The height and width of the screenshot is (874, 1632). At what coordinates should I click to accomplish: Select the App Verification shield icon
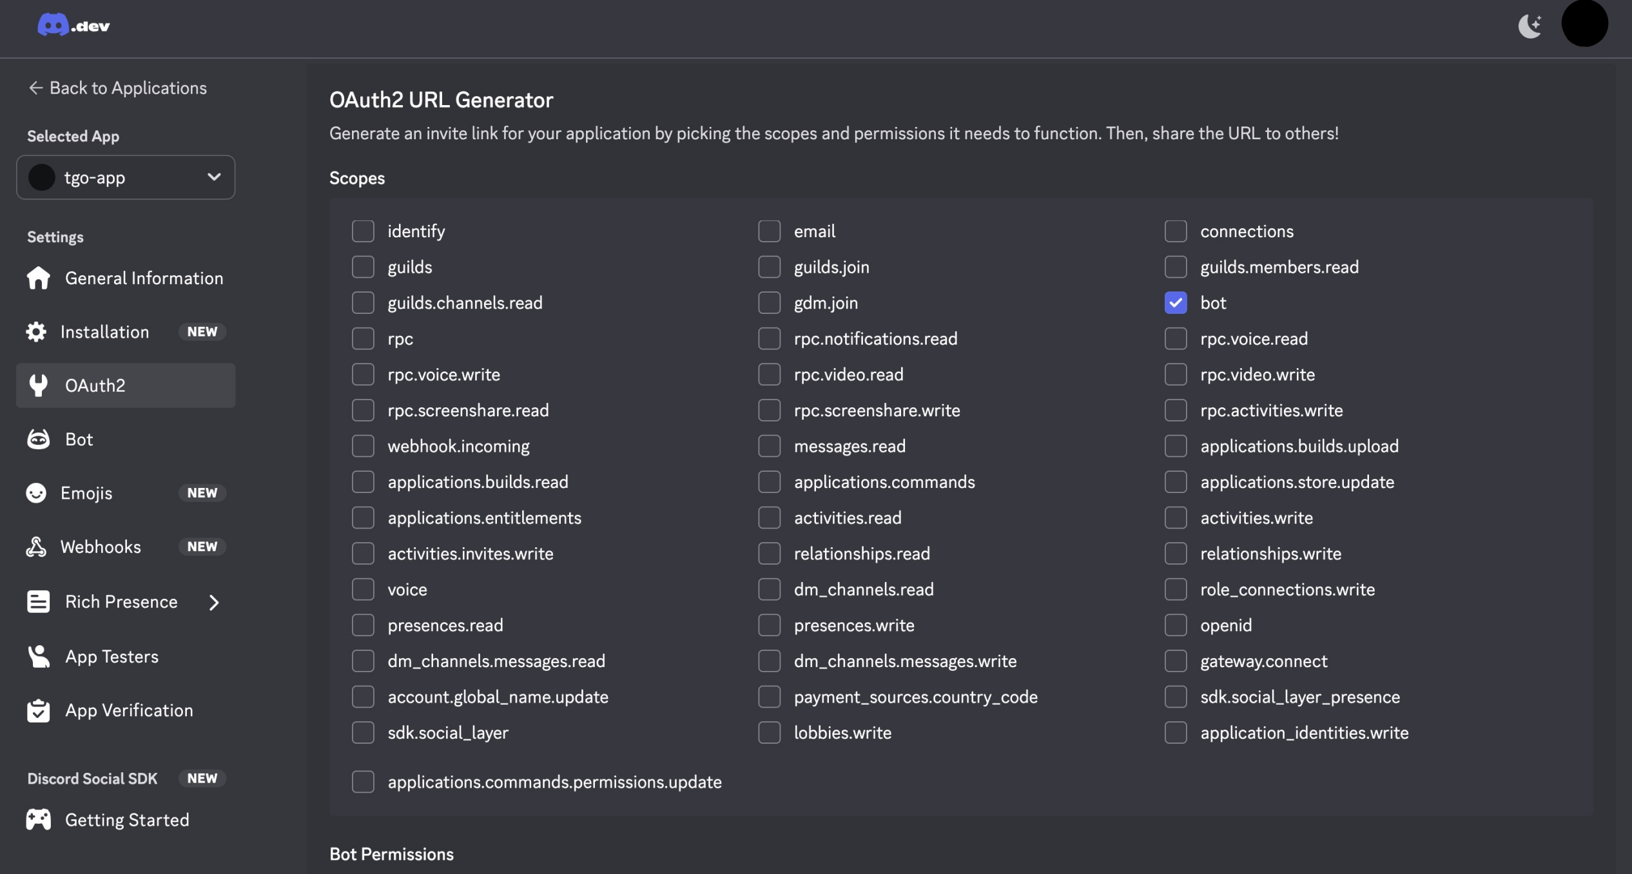[38, 710]
